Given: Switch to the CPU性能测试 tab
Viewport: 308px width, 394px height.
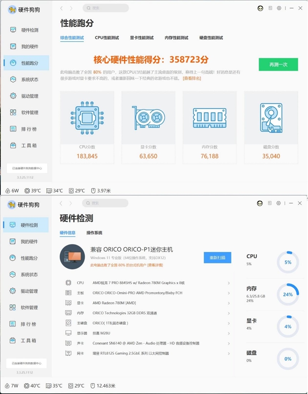Looking at the screenshot, I should click(x=107, y=38).
